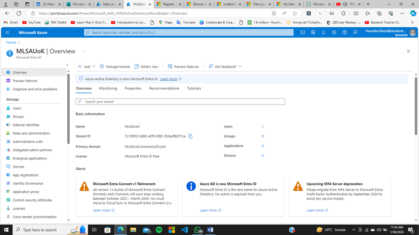Open the ellipsis menu beside Overview title

[83, 51]
